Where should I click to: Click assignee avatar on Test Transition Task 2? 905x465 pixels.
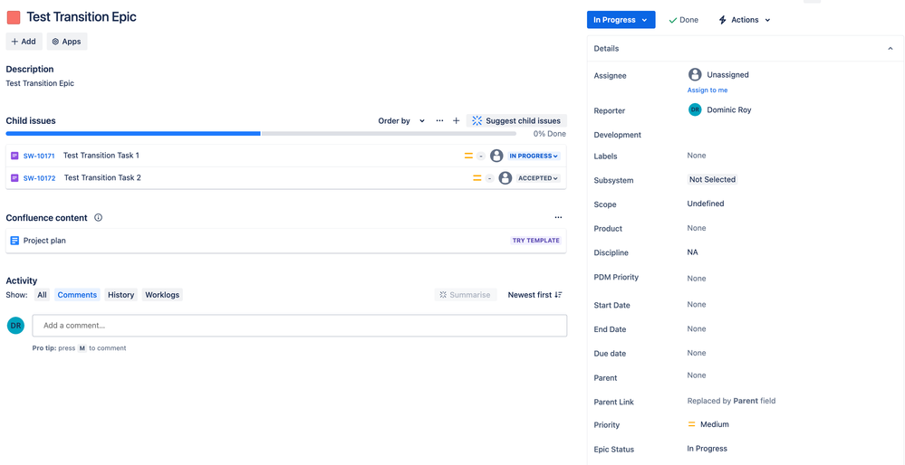[505, 178]
